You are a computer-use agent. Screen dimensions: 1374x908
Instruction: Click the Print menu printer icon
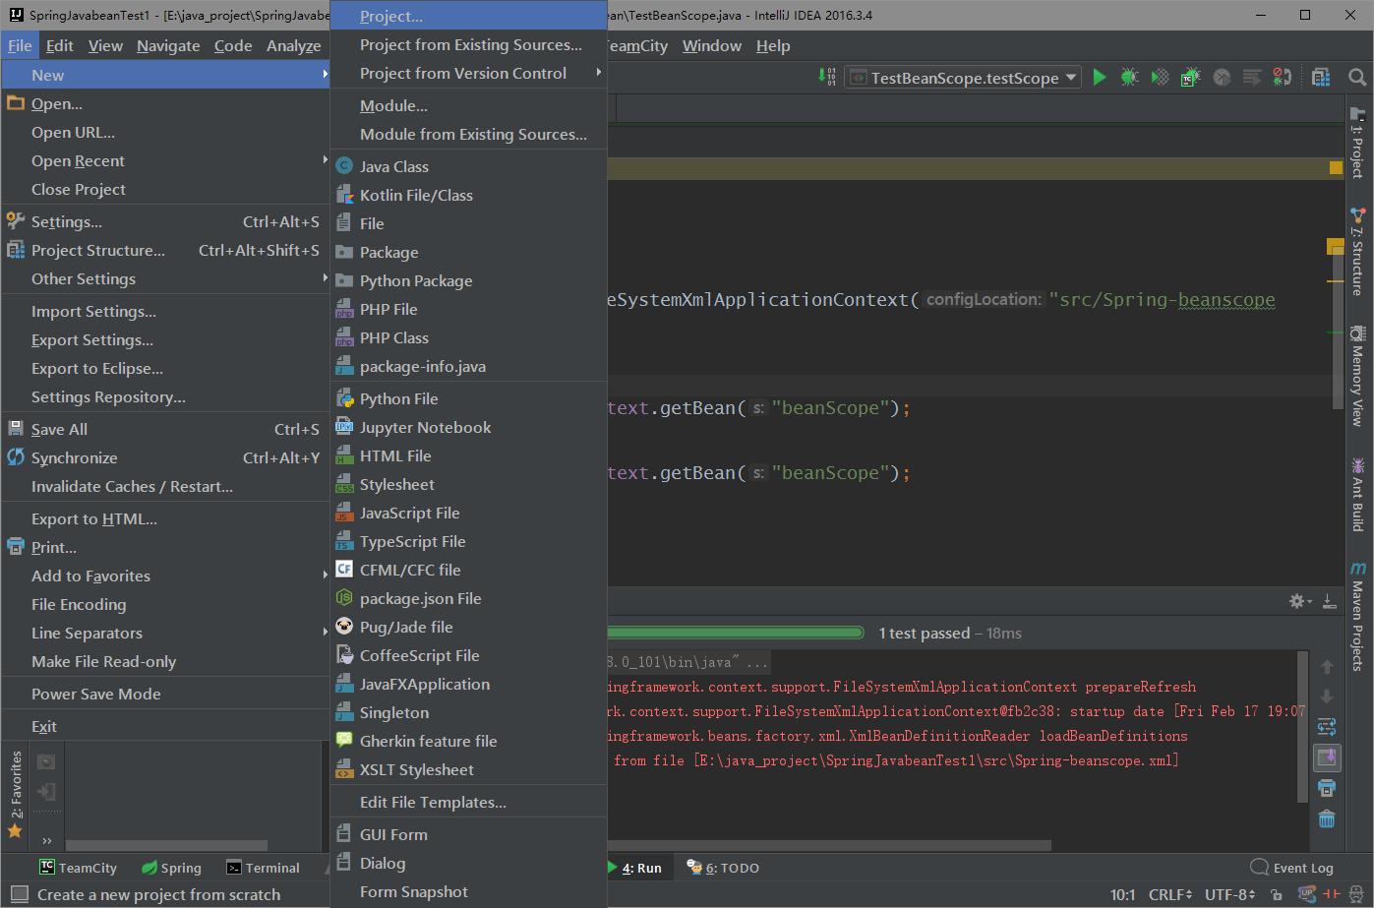16,547
